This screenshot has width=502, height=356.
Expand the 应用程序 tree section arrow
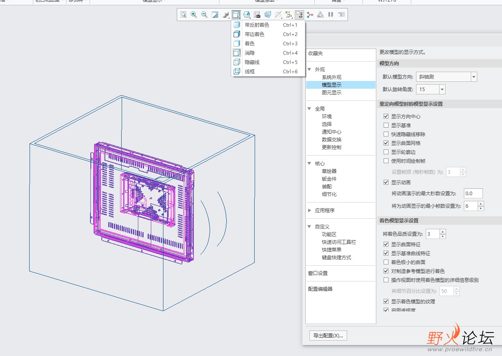tap(310, 211)
